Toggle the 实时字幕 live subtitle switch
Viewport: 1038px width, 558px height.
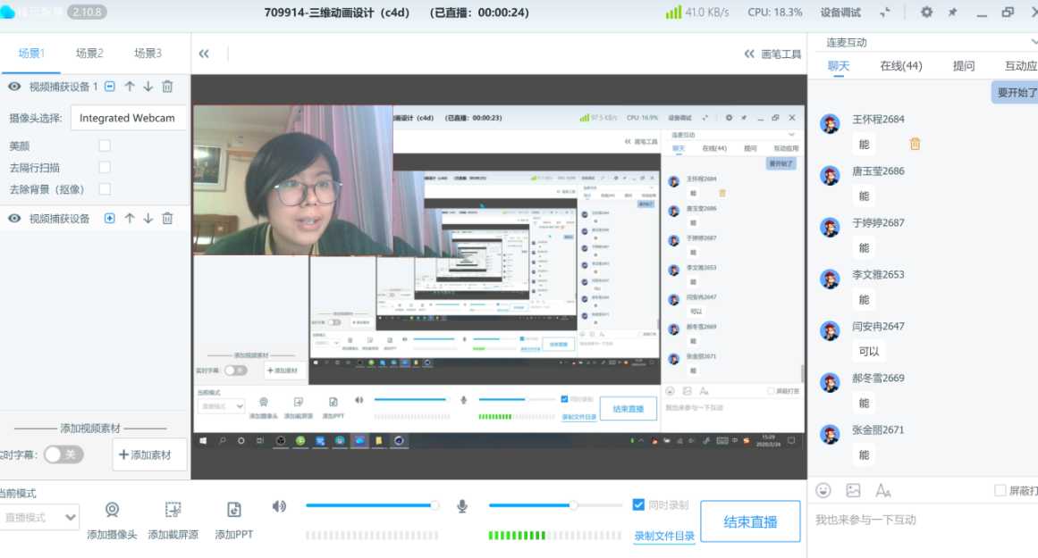(63, 454)
